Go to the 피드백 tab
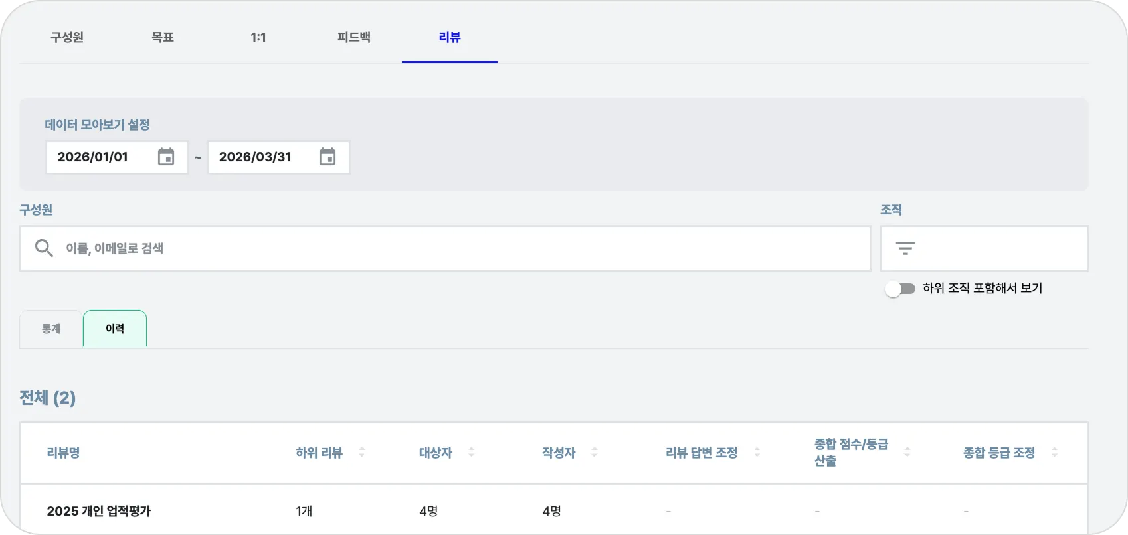The height and width of the screenshot is (535, 1128). coord(354,37)
